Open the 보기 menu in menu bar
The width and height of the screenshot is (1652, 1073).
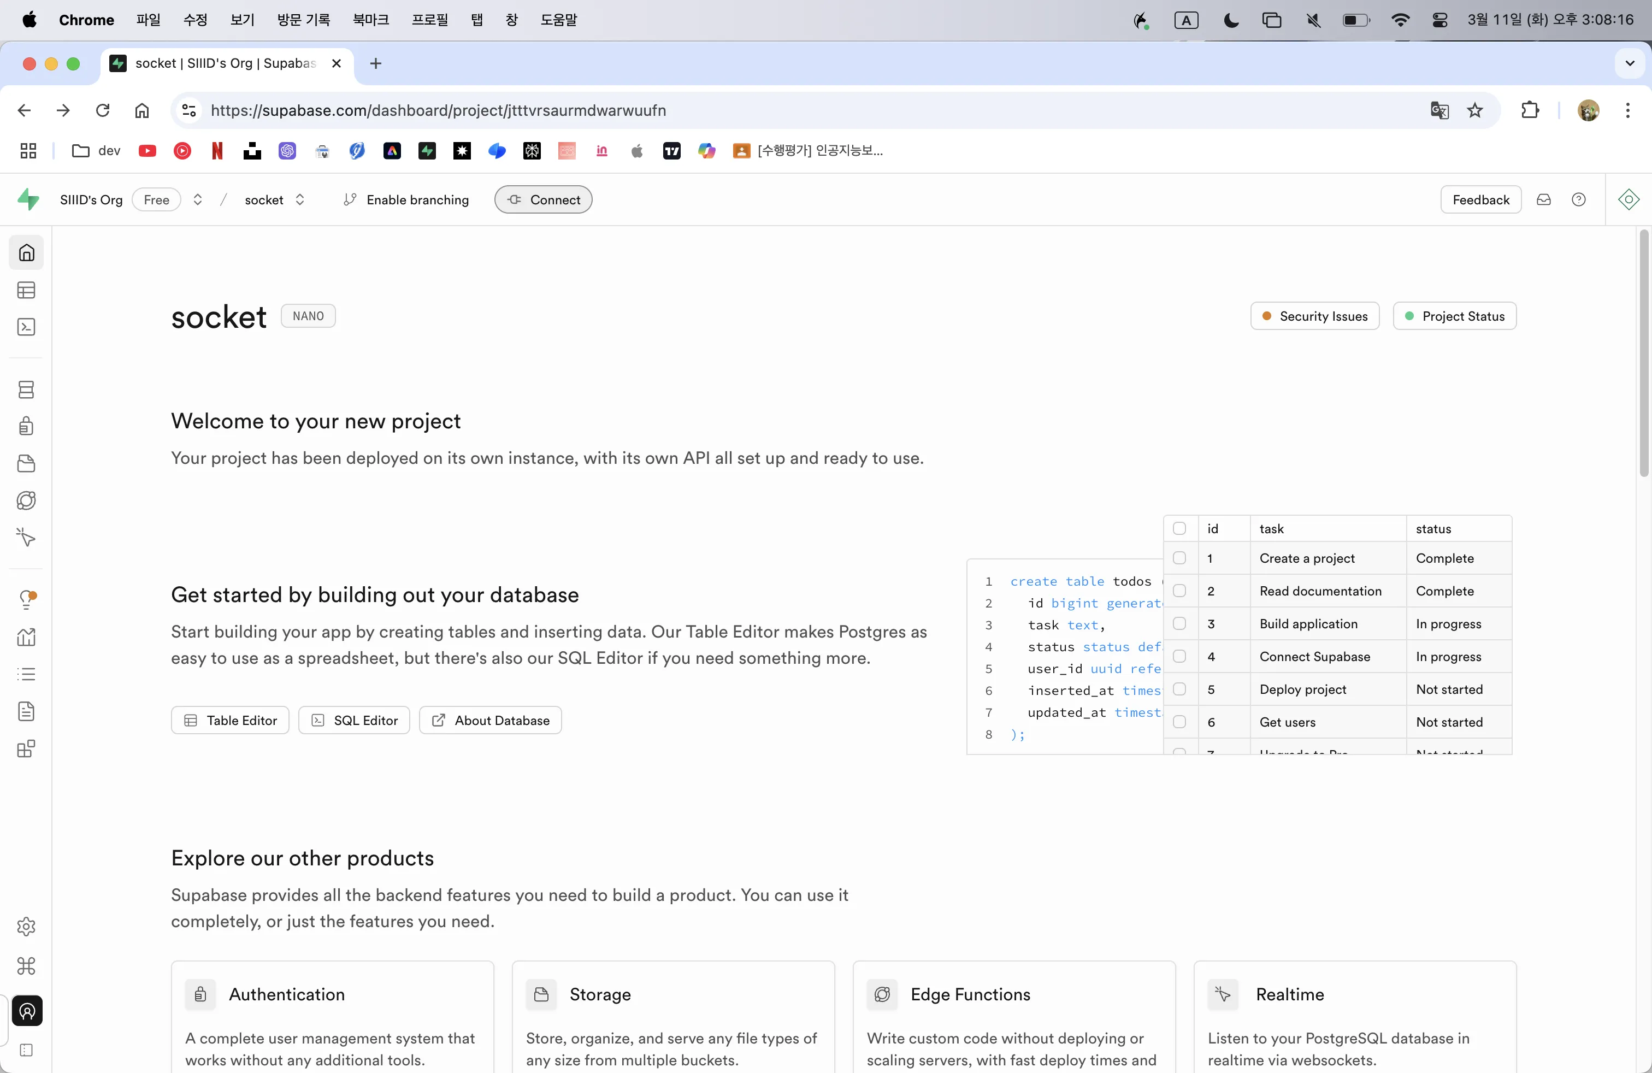coord(242,20)
